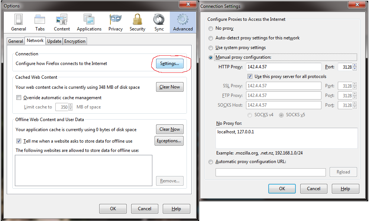Click the FTP Proxy port field

click(345, 96)
